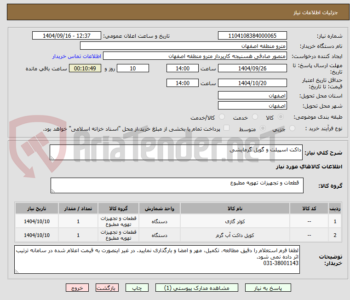Click the تاریخ نیاز column header
Image resolution: width=350 pixels, height=300 pixels.
(37, 208)
